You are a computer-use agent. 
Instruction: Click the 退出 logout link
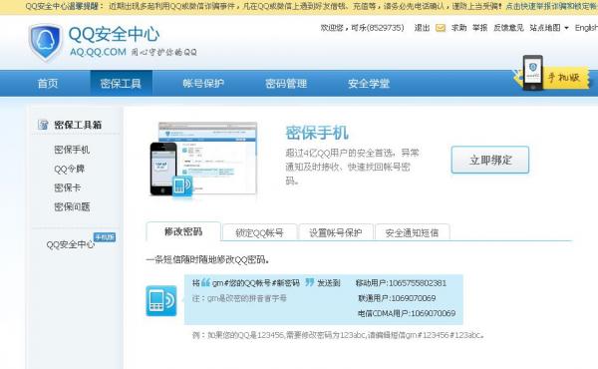pyautogui.click(x=422, y=28)
